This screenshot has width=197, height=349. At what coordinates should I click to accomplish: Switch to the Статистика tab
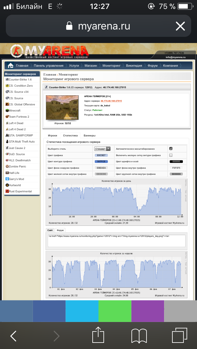[70, 135]
